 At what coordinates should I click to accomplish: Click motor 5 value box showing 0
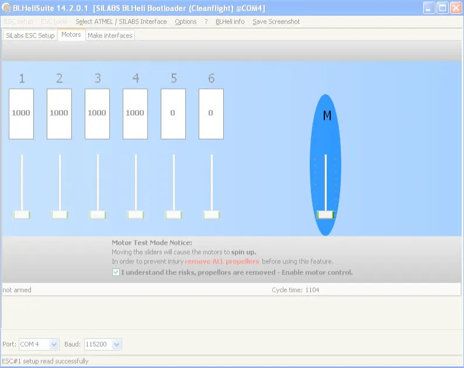[173, 113]
